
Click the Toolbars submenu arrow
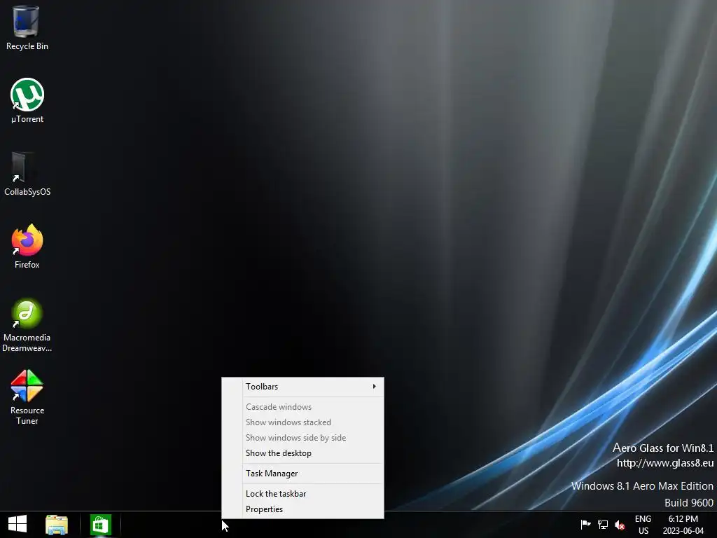click(x=374, y=387)
